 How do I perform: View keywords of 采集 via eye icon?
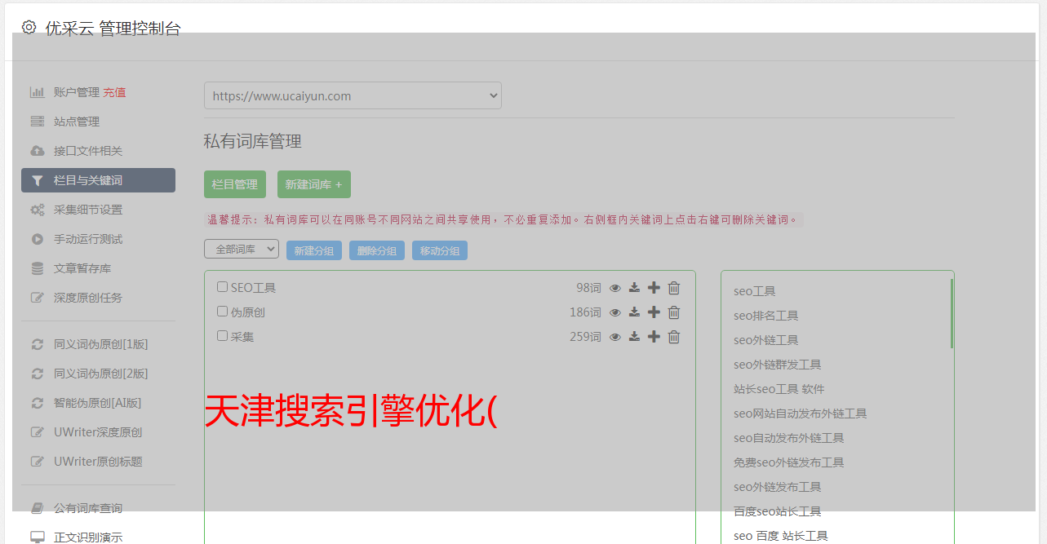[615, 337]
